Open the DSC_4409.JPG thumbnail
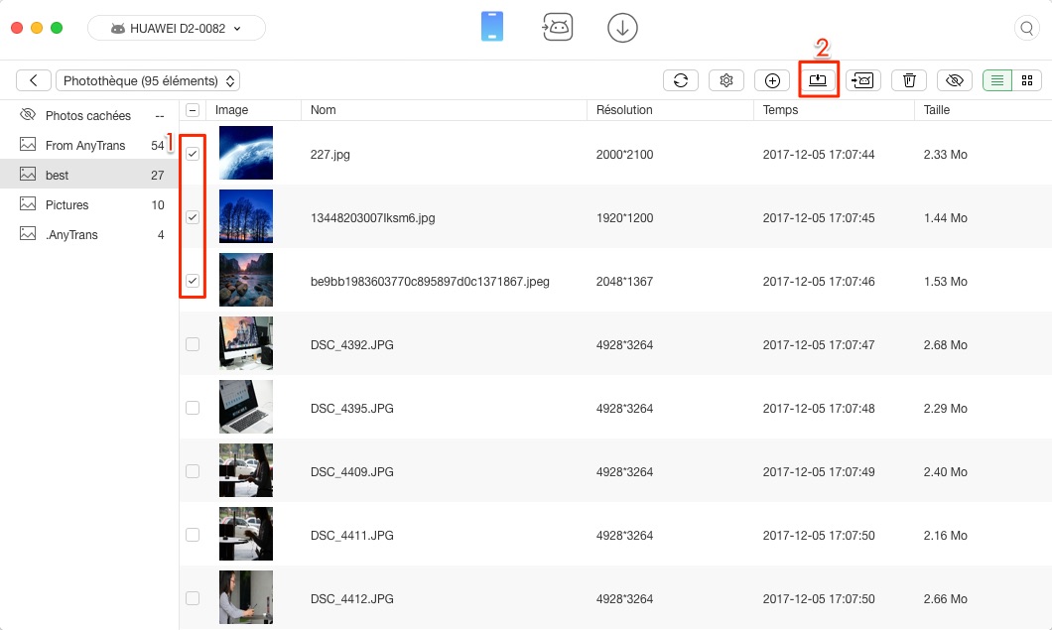 245,470
